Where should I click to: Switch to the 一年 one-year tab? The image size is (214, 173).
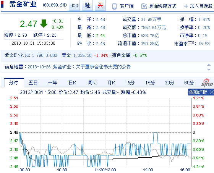(x=53, y=83)
